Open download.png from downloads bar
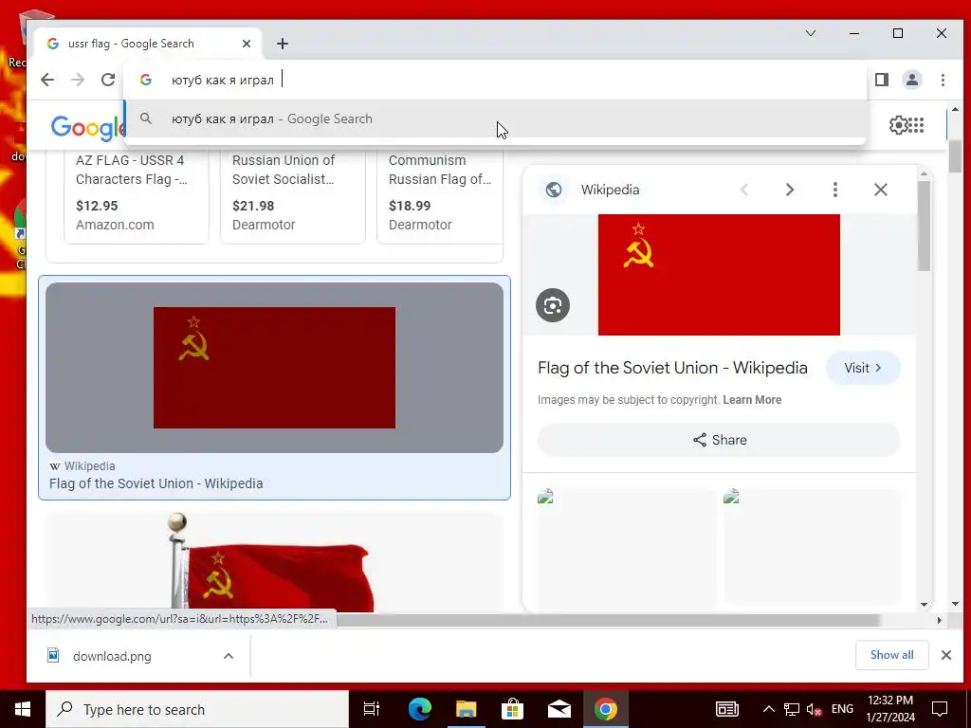Viewport: 971px width, 728px height. pyautogui.click(x=112, y=656)
